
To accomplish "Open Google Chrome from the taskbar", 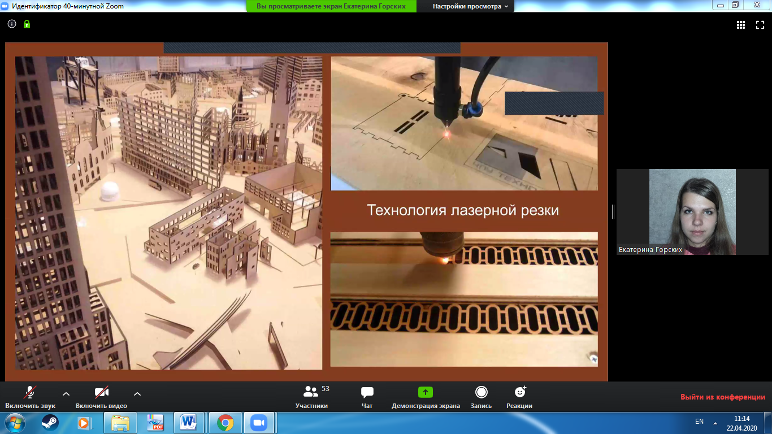I will [225, 423].
